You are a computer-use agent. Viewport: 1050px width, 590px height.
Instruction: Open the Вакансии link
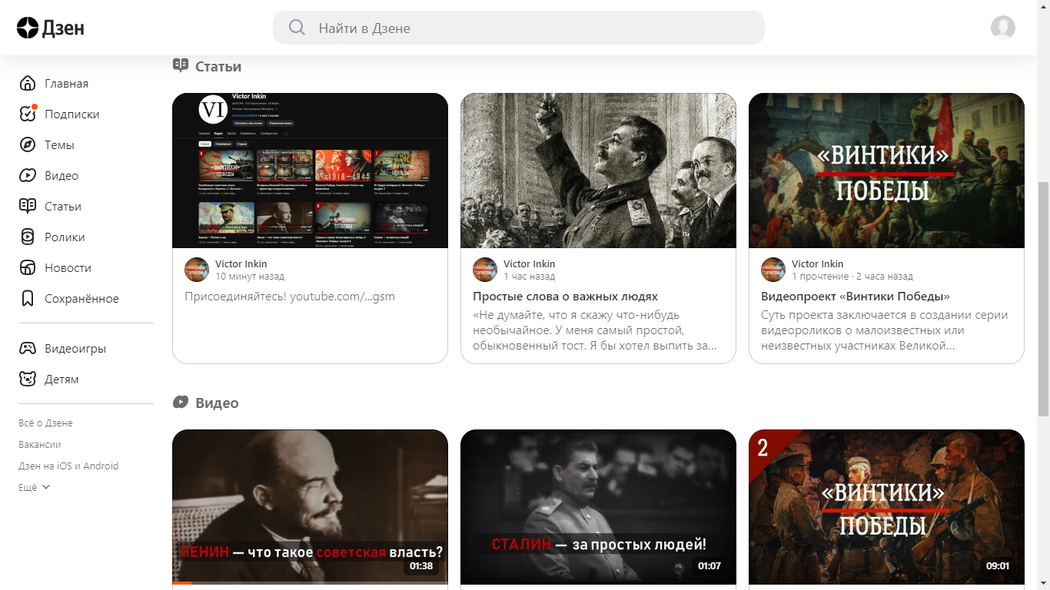click(x=40, y=445)
